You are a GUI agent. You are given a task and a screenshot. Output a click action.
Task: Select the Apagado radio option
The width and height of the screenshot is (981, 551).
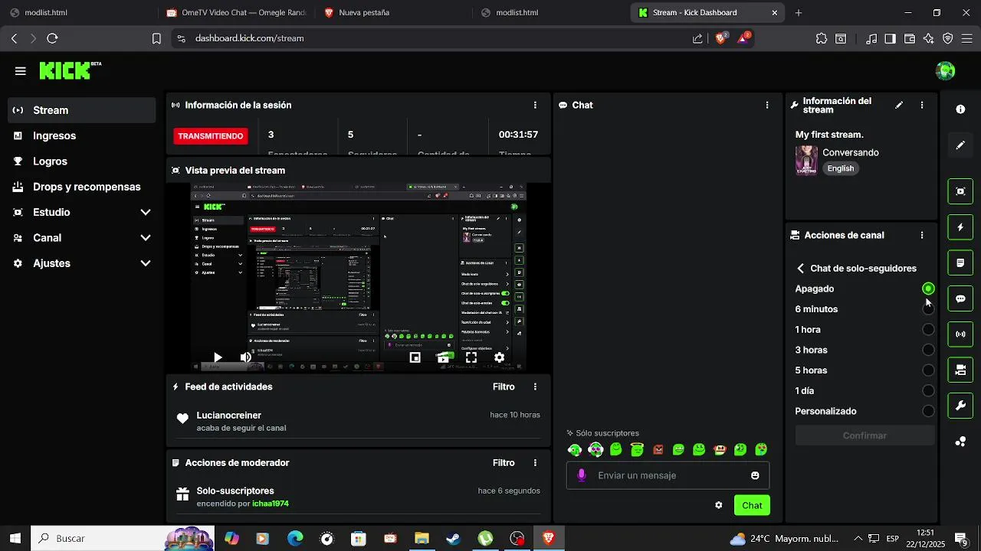pos(928,289)
